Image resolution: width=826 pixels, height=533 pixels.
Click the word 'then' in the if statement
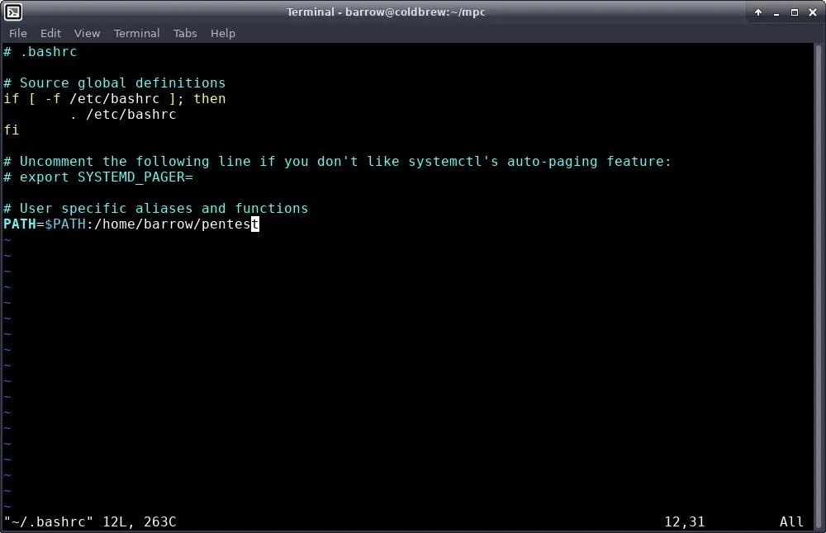click(x=210, y=98)
